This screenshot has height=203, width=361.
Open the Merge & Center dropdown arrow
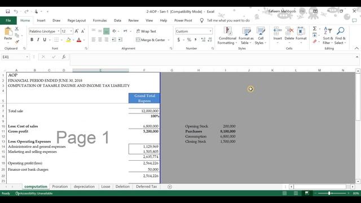tap(169, 40)
